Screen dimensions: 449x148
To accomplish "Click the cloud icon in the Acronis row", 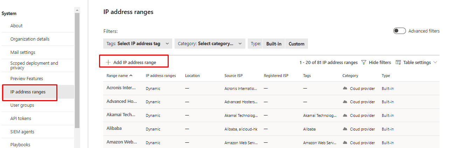I will [x=345, y=89].
